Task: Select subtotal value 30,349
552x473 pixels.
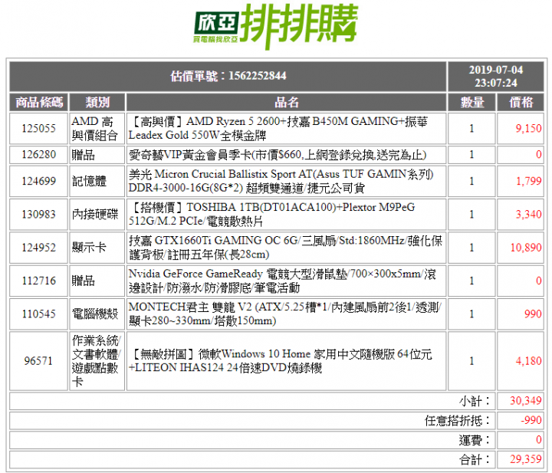Action: tap(526, 401)
